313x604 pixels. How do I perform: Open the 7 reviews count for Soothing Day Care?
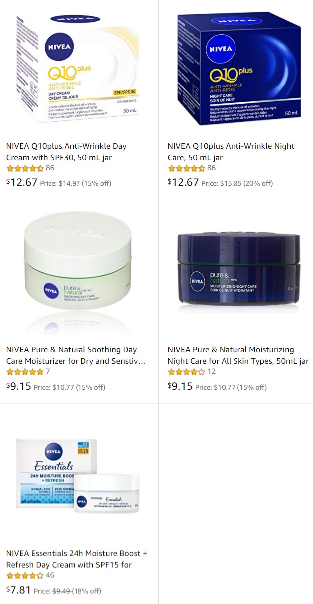tap(48, 371)
